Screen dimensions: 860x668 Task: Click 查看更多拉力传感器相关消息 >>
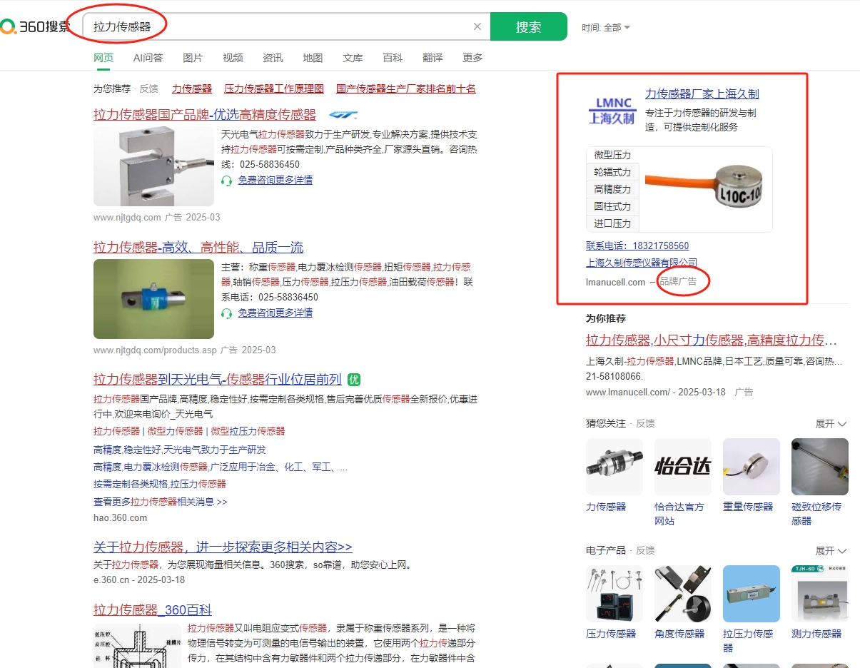coord(161,502)
